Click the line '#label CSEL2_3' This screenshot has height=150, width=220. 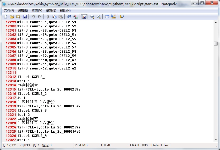point(32,111)
